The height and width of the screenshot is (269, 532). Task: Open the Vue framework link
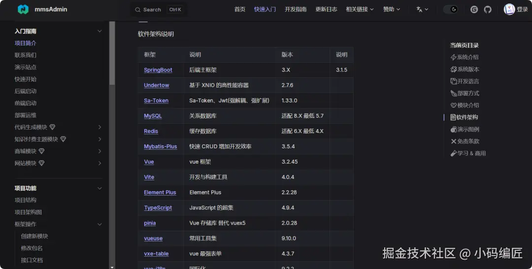pos(149,162)
